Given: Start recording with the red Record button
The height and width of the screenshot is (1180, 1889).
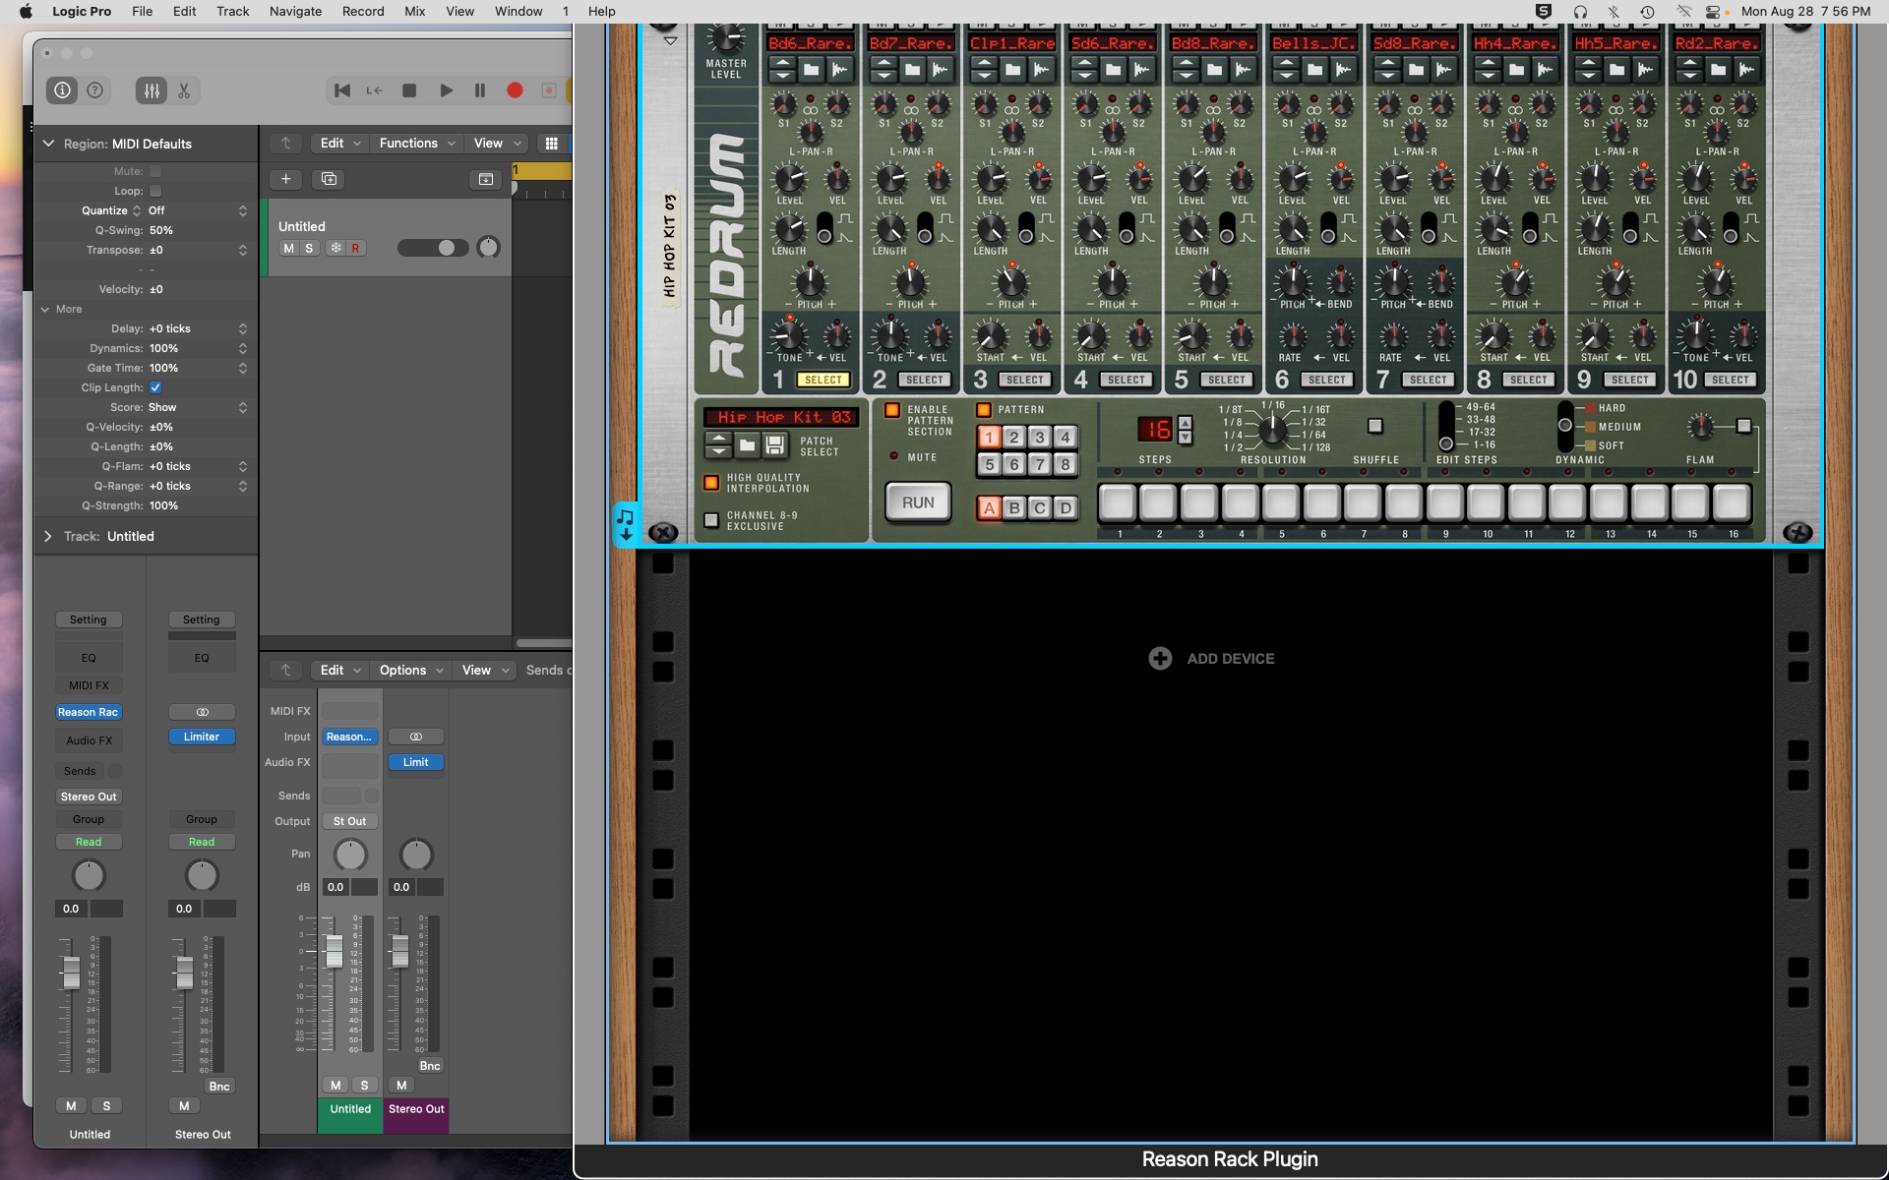Looking at the screenshot, I should [x=515, y=90].
